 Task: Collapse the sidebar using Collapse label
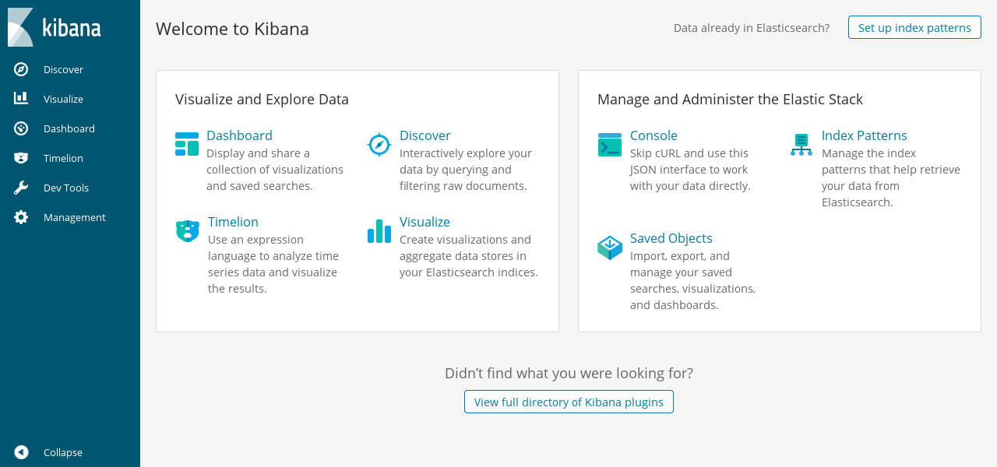pos(63,452)
